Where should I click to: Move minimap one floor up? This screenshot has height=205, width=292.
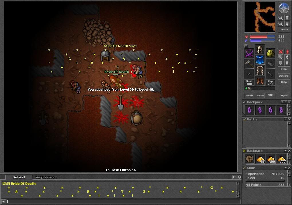pyautogui.click(x=287, y=18)
